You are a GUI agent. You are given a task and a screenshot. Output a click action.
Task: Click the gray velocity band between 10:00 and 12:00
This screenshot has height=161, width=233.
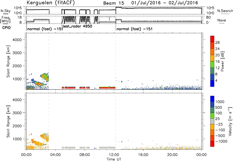(x=107, y=148)
